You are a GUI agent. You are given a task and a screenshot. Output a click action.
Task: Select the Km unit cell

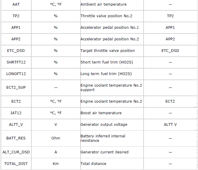(56, 164)
